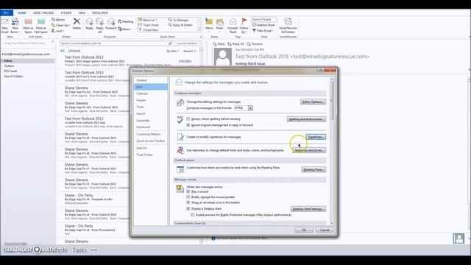
Task: Toggle Ignore original message text checkbox
Action: tap(188, 125)
